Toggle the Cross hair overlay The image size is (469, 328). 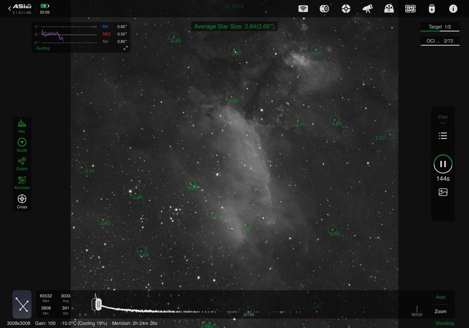pyautogui.click(x=22, y=201)
